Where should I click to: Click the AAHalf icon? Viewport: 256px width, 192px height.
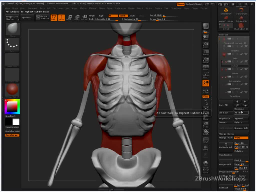click(205, 60)
